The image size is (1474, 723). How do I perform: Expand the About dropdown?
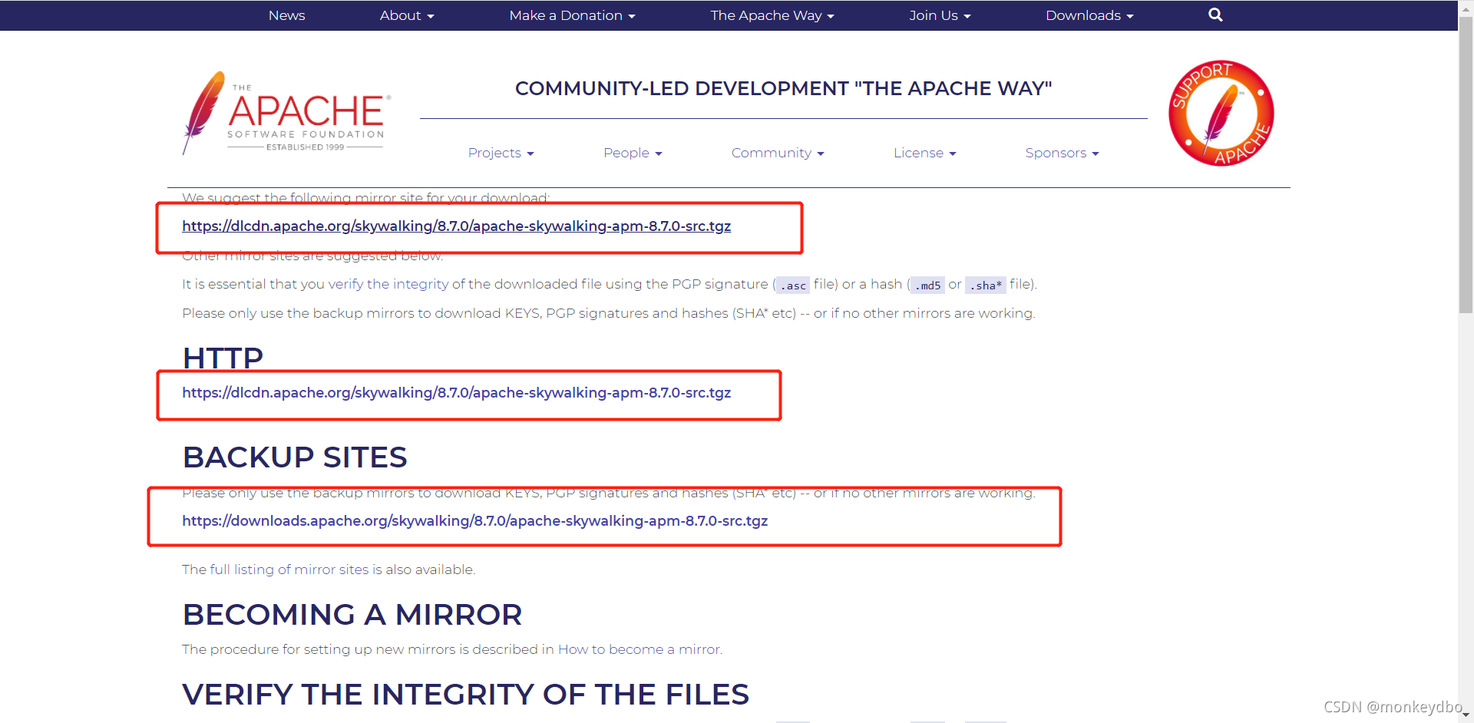(407, 15)
